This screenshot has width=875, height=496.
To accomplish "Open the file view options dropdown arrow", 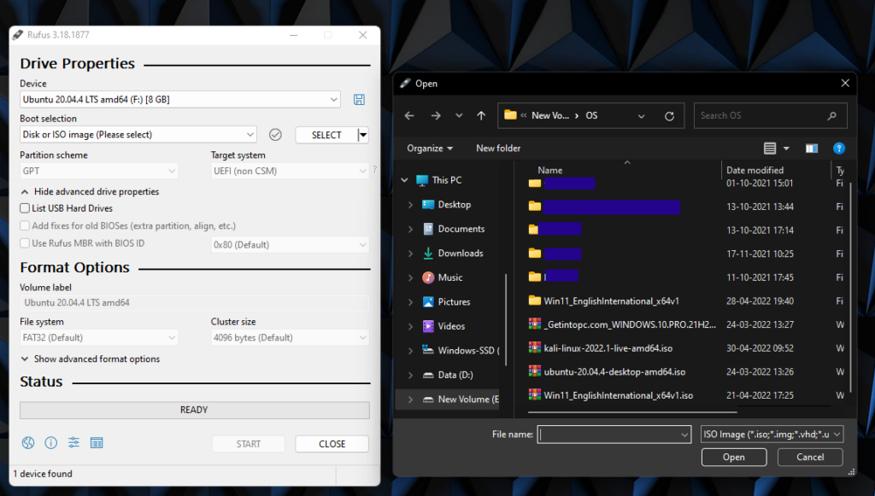I will coord(786,149).
